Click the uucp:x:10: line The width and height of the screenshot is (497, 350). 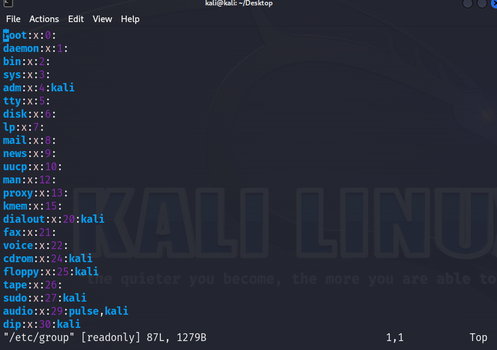33,167
